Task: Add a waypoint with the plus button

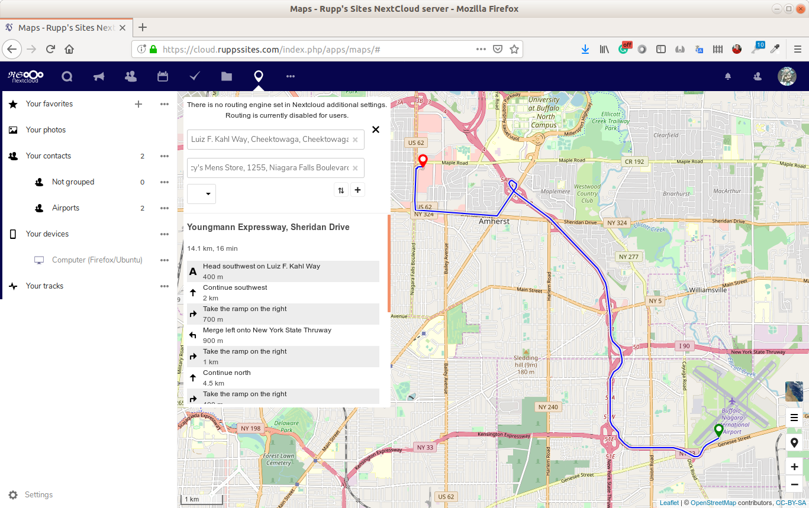Action: [x=357, y=190]
